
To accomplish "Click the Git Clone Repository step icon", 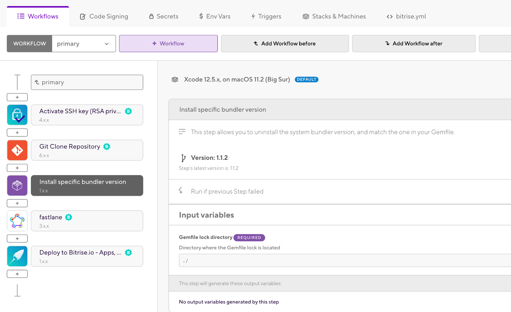I will click(x=17, y=150).
